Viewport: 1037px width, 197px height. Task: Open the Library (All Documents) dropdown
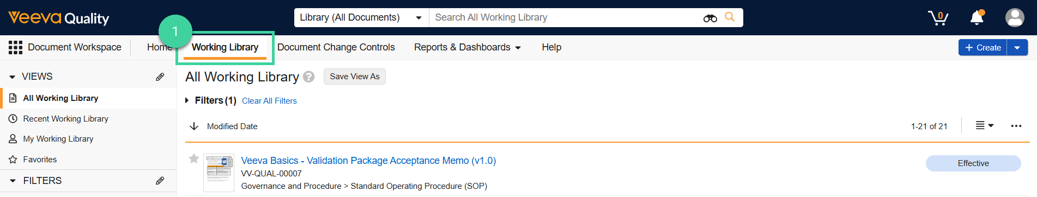[361, 17]
